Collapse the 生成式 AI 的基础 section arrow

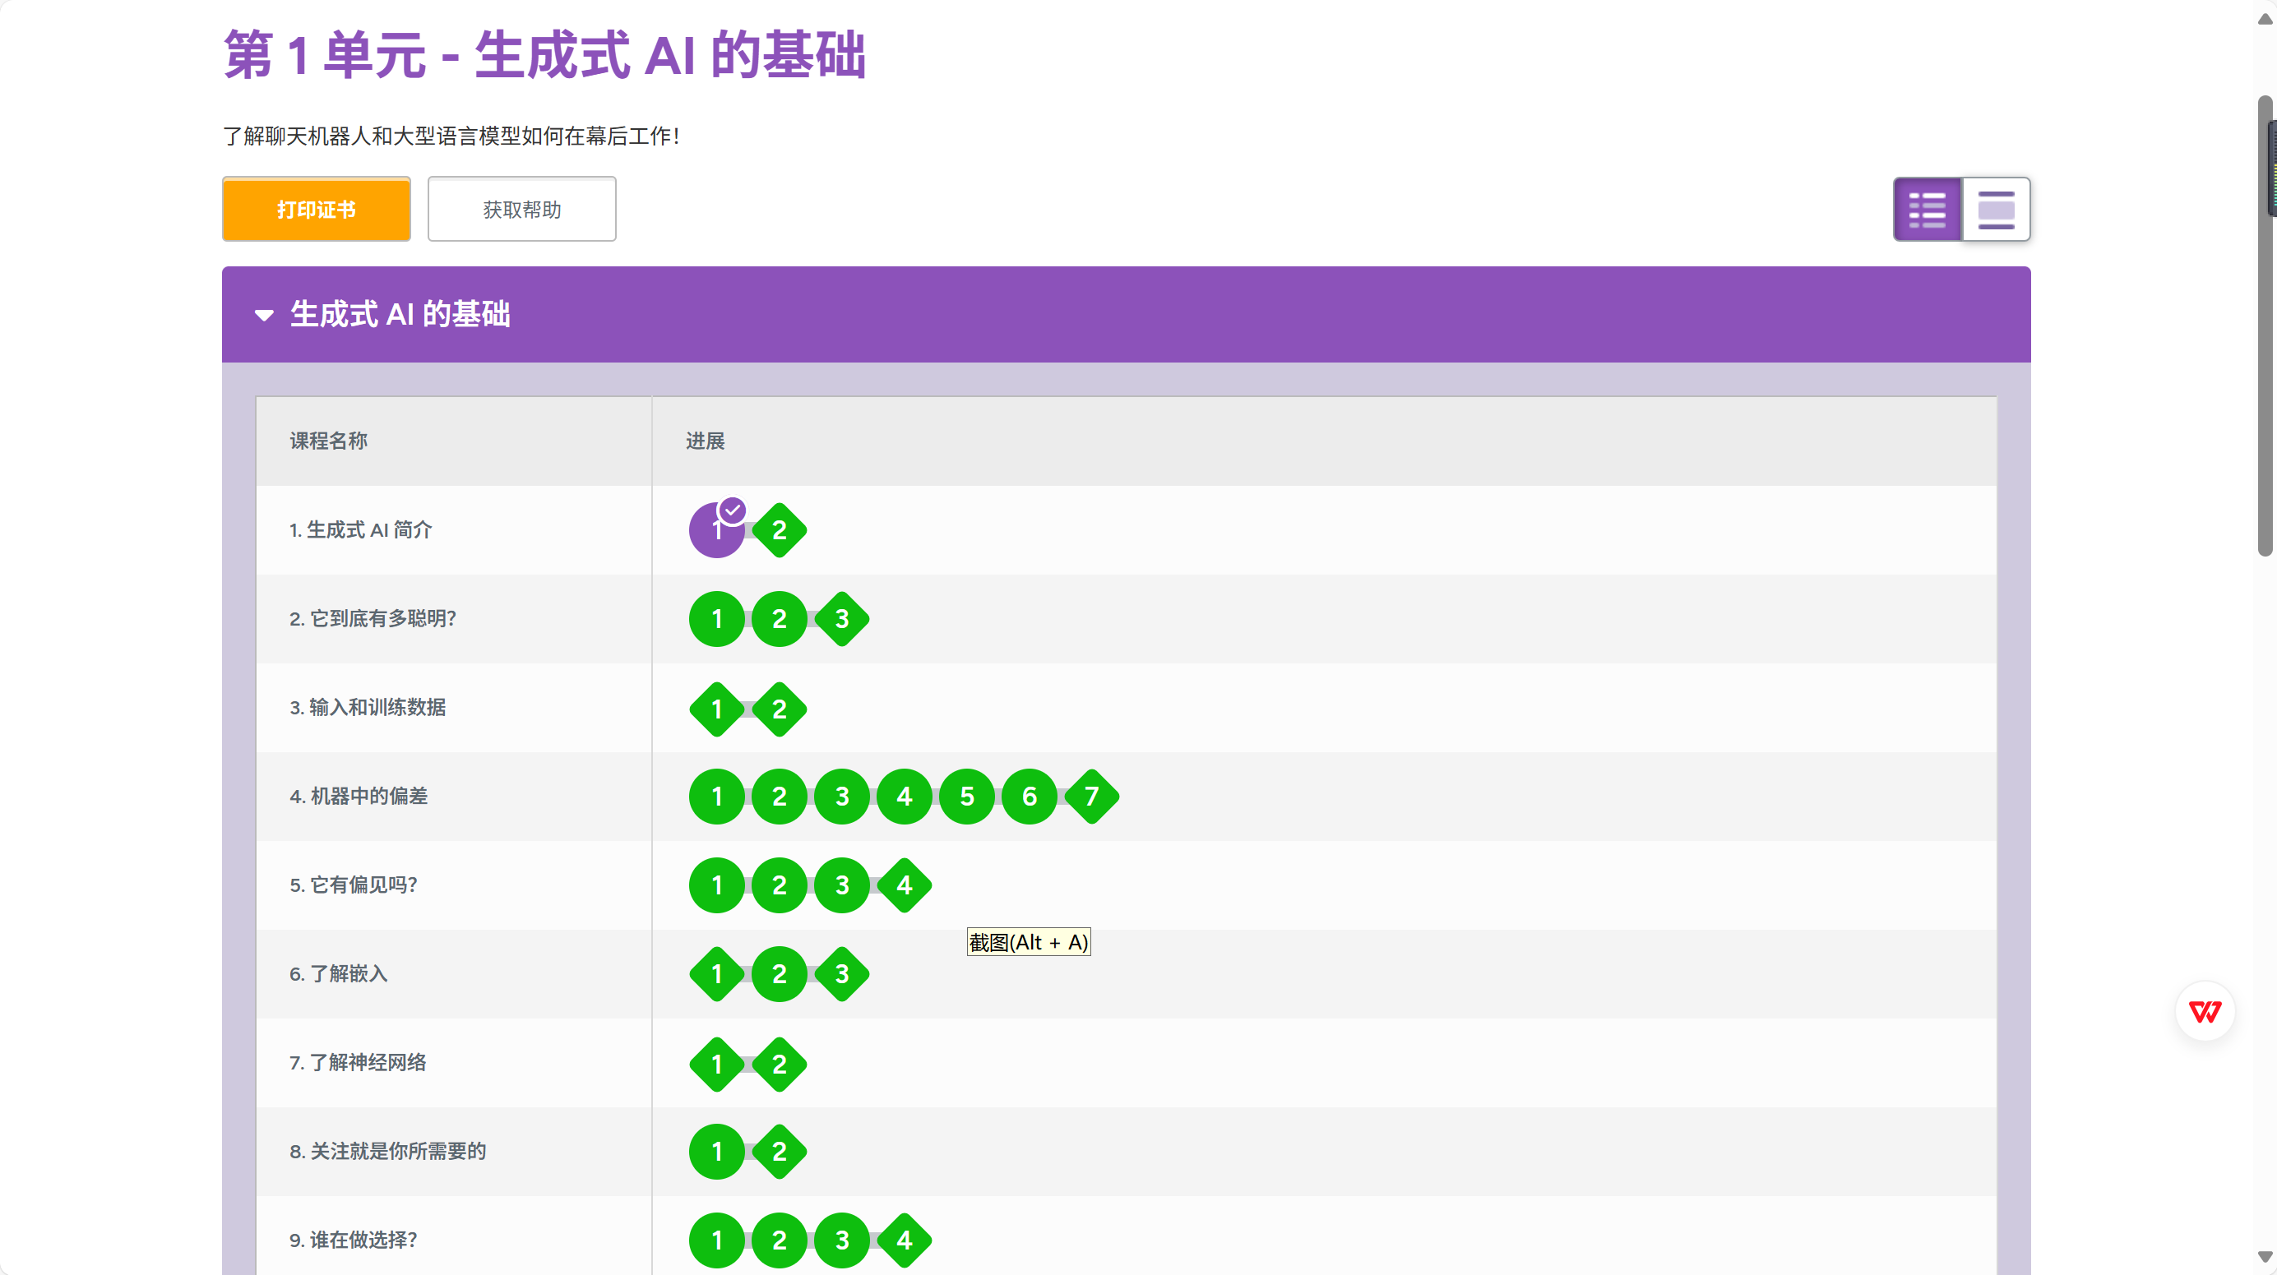pos(263,315)
